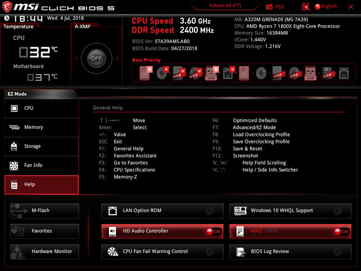361x271 pixels.
Task: Click the General Help heading
Action: tap(108, 107)
